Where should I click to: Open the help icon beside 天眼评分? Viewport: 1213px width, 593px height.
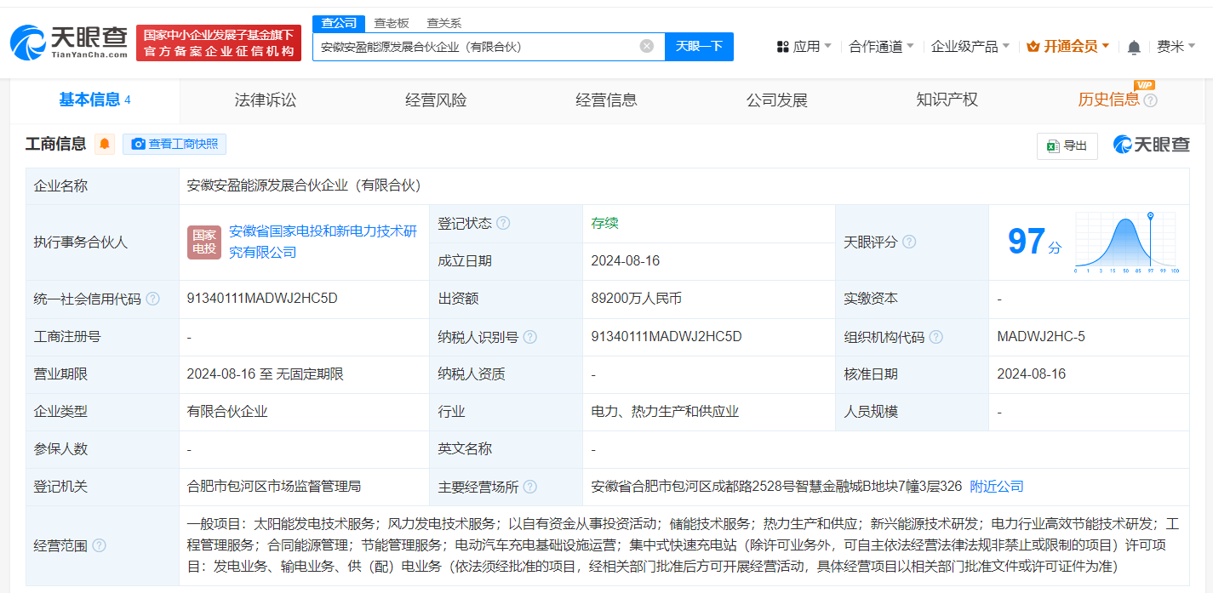click(909, 242)
